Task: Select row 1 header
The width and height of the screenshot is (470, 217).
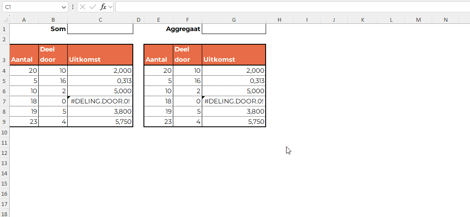Action: 5,29
